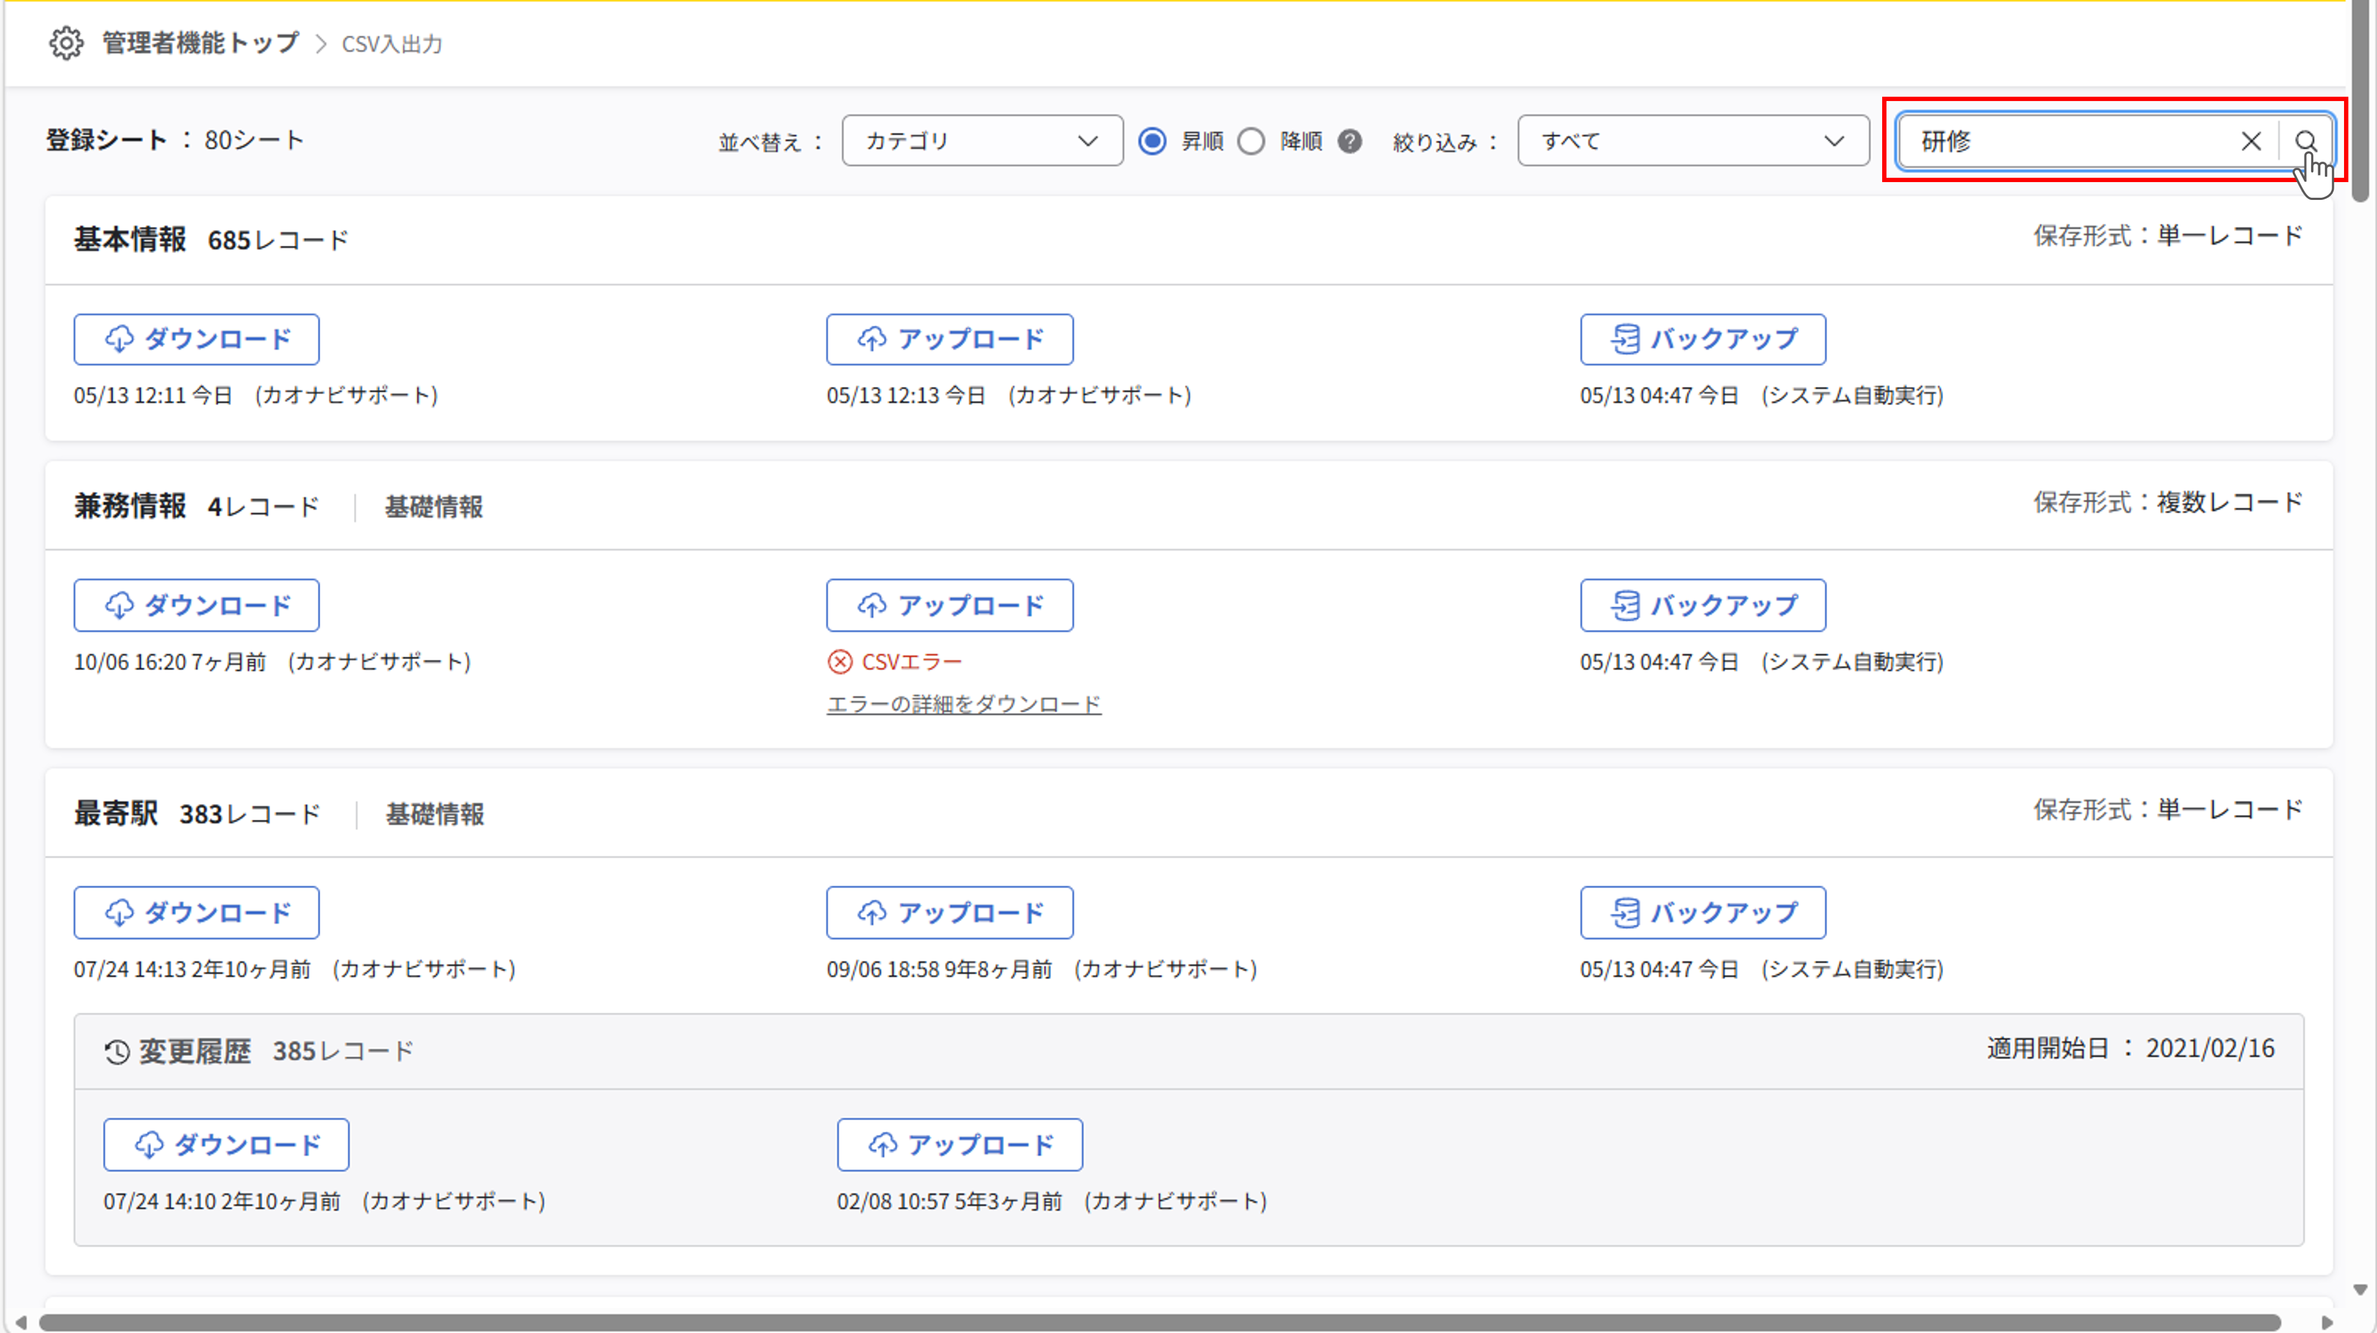The height and width of the screenshot is (1333, 2377).
Task: Click the 385レコード history count
Action: [x=343, y=1053]
